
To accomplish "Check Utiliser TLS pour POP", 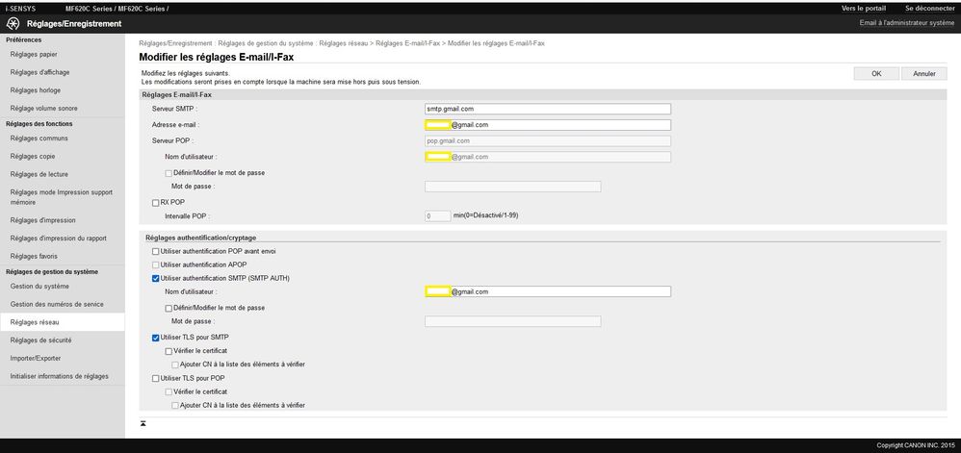I will pos(156,379).
